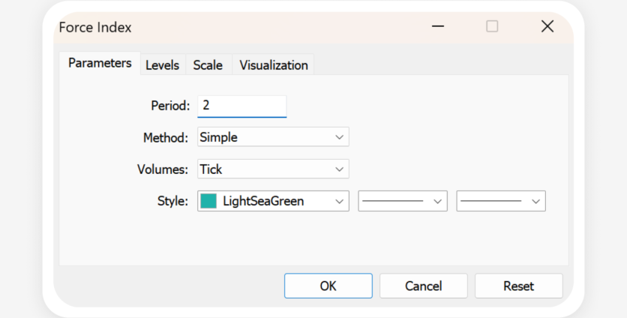The height and width of the screenshot is (318, 627).
Task: Open the Scale tab
Action: coord(208,65)
